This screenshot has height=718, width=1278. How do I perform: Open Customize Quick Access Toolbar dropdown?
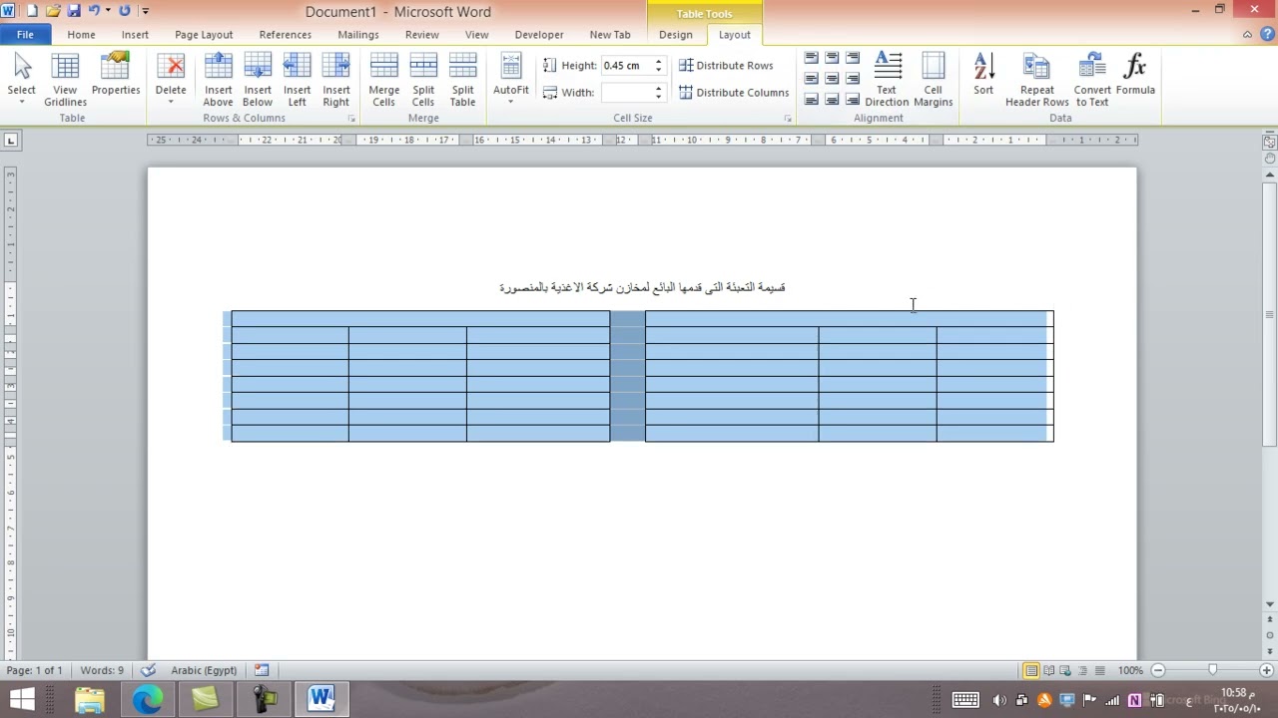pos(146,11)
